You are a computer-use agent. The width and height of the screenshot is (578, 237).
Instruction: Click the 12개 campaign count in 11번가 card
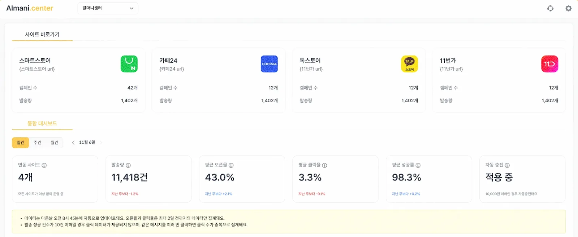click(553, 88)
